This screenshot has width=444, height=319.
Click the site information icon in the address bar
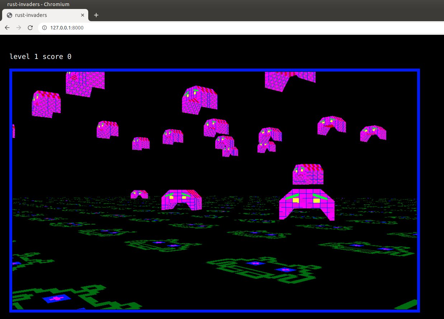pyautogui.click(x=44, y=28)
